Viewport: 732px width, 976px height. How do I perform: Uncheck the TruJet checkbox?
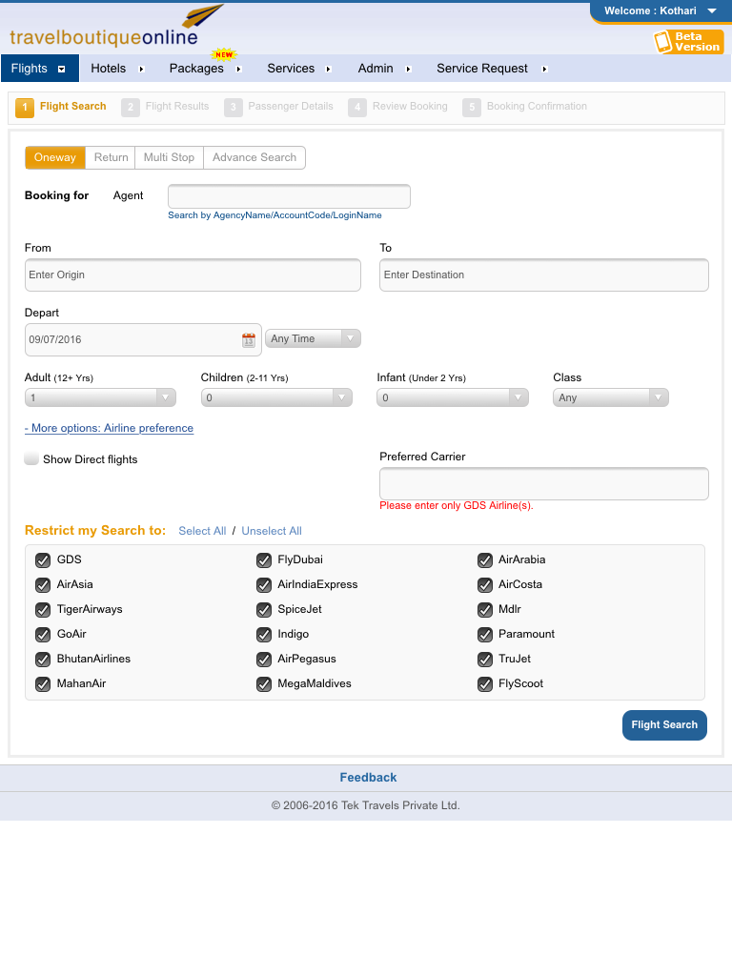click(x=485, y=660)
